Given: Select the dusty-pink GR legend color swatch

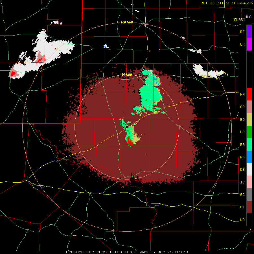Looking at the screenshot, I should [x=249, y=107].
